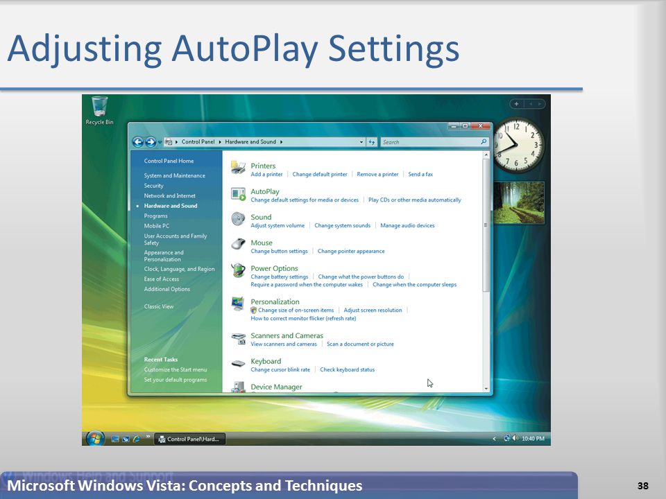Click the Power Options battery icon
This screenshot has width=666, height=499.
click(x=238, y=270)
